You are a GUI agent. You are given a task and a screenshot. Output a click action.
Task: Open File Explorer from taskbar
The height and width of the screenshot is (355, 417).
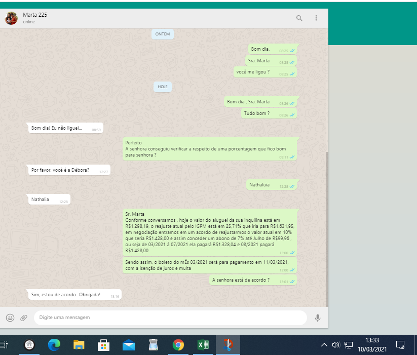[x=79, y=345]
